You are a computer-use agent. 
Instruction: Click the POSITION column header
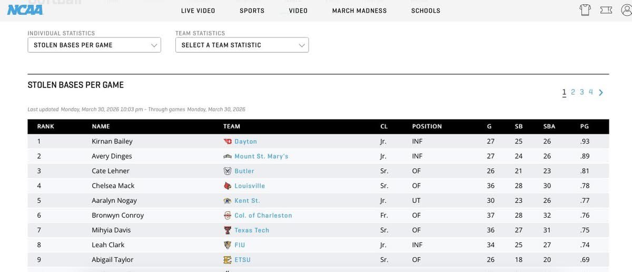tap(427, 127)
